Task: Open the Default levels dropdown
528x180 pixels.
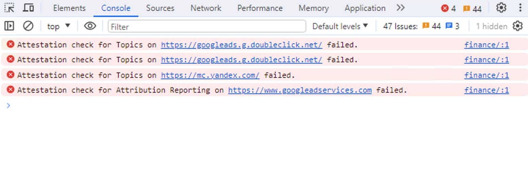Action: pos(340,26)
